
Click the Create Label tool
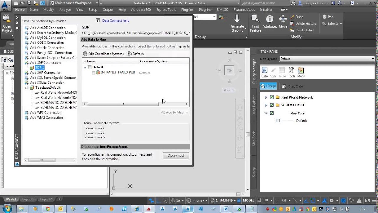[302, 30]
